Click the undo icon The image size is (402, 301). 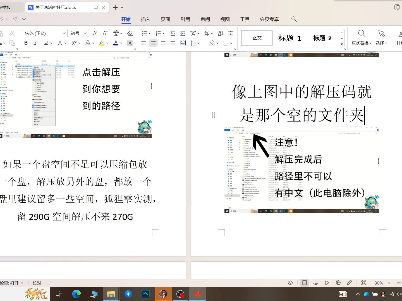(x=2, y=19)
